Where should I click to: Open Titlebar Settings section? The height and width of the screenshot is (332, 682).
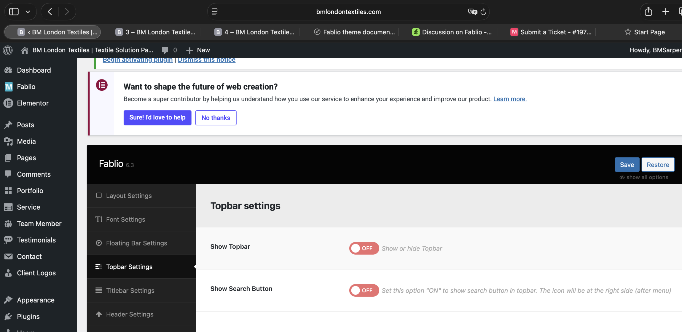point(130,290)
